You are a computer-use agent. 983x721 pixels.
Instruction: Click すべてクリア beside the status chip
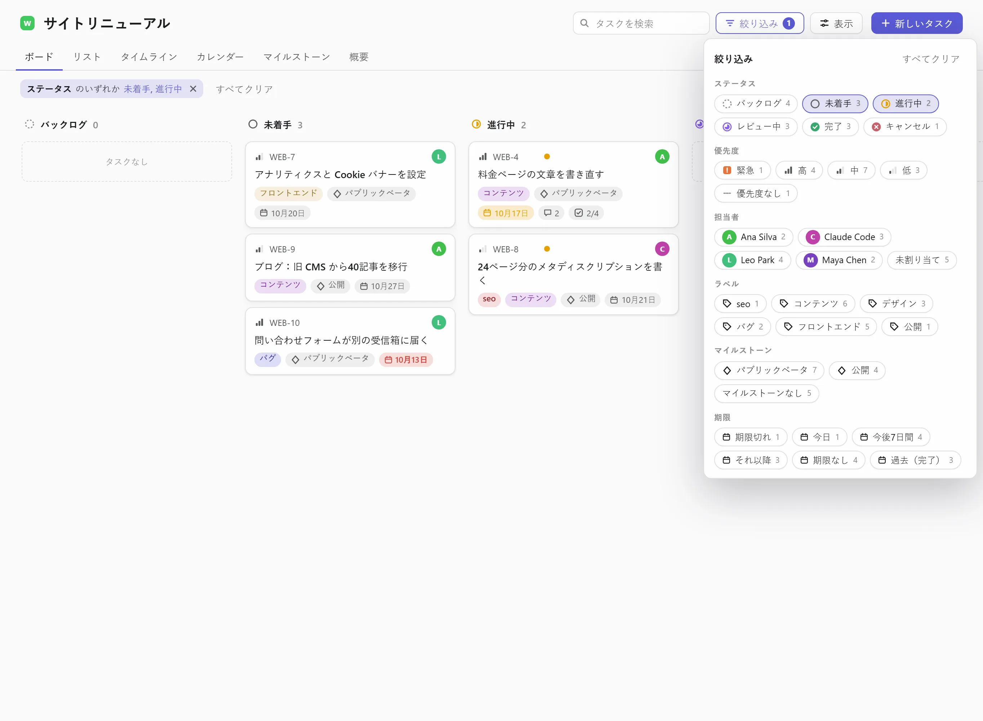pos(244,89)
